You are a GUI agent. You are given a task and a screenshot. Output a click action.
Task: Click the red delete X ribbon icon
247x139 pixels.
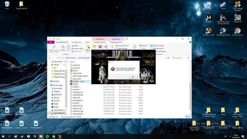(x=100, y=47)
